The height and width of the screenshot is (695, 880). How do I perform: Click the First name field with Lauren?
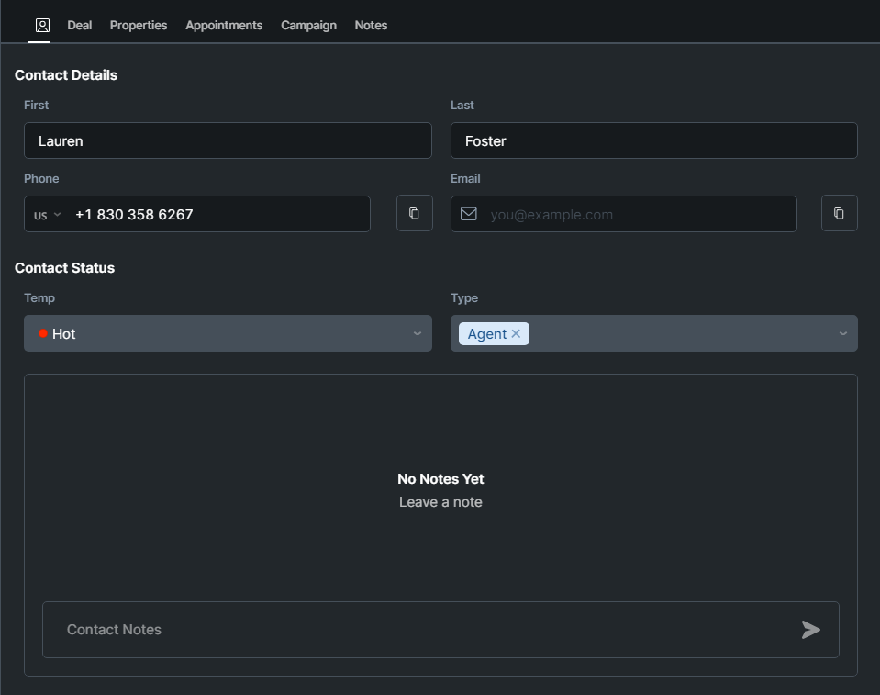[x=228, y=140]
